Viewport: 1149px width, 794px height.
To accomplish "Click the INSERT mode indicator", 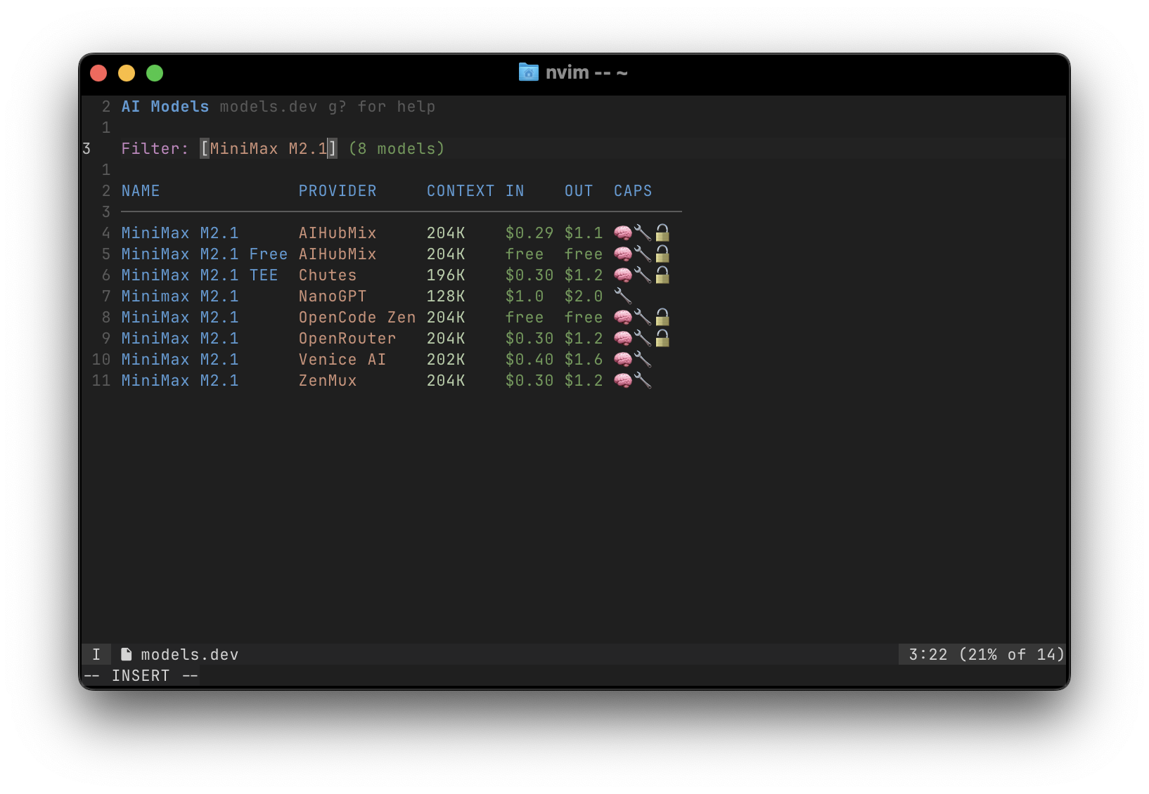I will [x=141, y=675].
